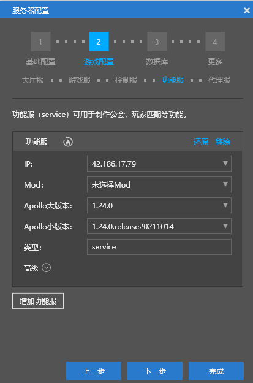Switch to the 游戏服 sub-step

tap(80, 80)
